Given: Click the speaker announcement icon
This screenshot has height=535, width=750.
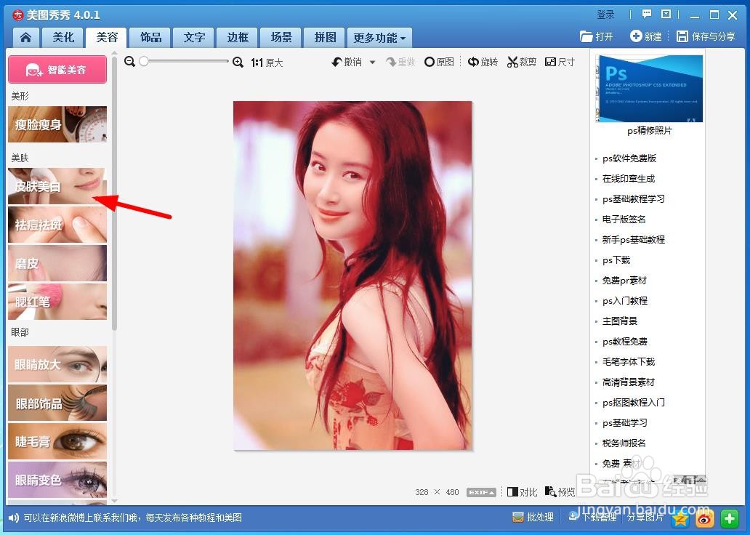Looking at the screenshot, I should (x=13, y=518).
